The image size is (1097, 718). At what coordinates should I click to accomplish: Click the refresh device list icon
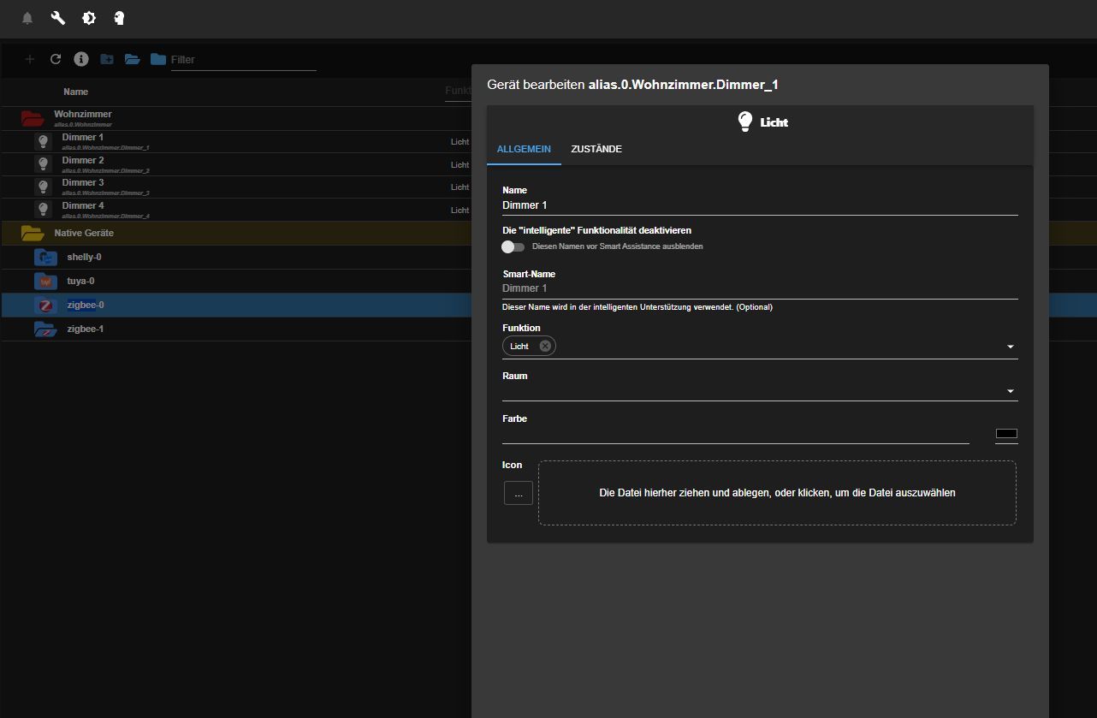(x=56, y=59)
